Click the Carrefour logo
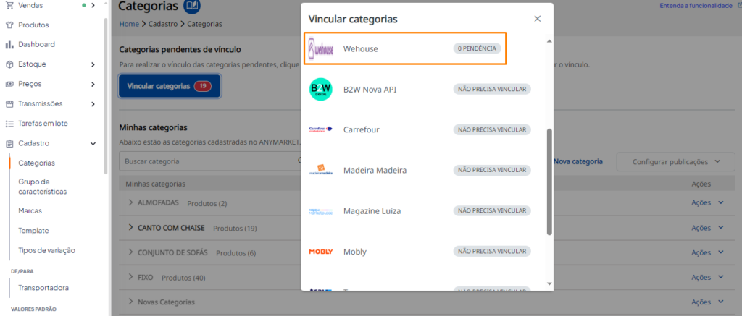The height and width of the screenshot is (316, 742). 320,129
